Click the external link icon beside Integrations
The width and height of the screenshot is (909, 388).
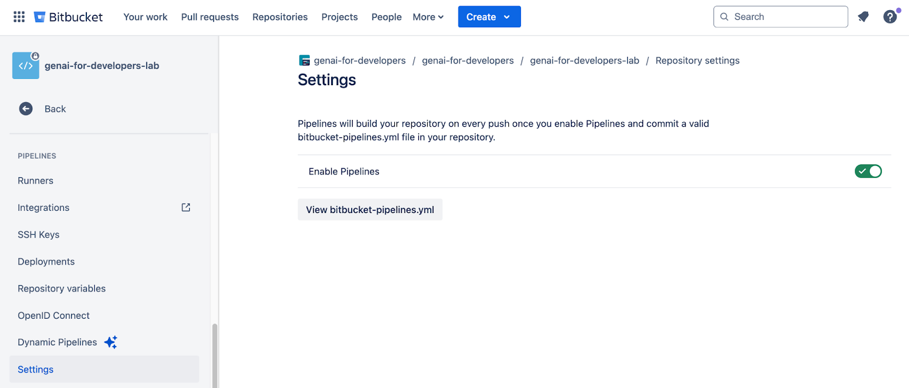[x=186, y=207]
